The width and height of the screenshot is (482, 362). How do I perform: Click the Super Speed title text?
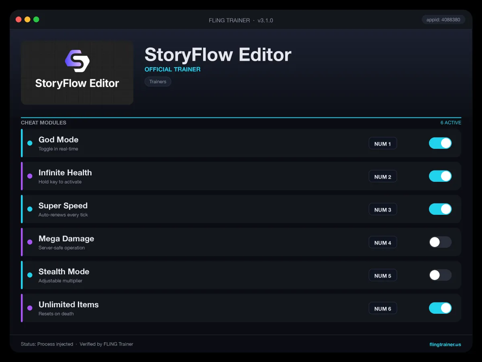[63, 206]
